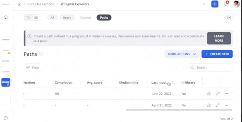242x122 pixels.
Task: Edit the June 22, 2023 path
Action: [x=217, y=94]
